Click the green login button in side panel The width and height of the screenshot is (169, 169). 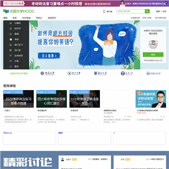click(153, 54)
